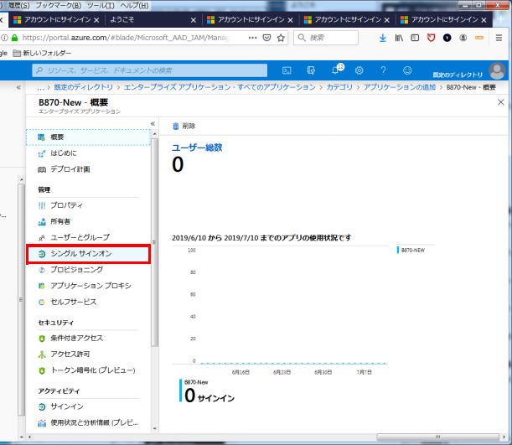Click the Pocket save icon
The height and width of the screenshot is (445, 512).
pyautogui.click(x=266, y=38)
